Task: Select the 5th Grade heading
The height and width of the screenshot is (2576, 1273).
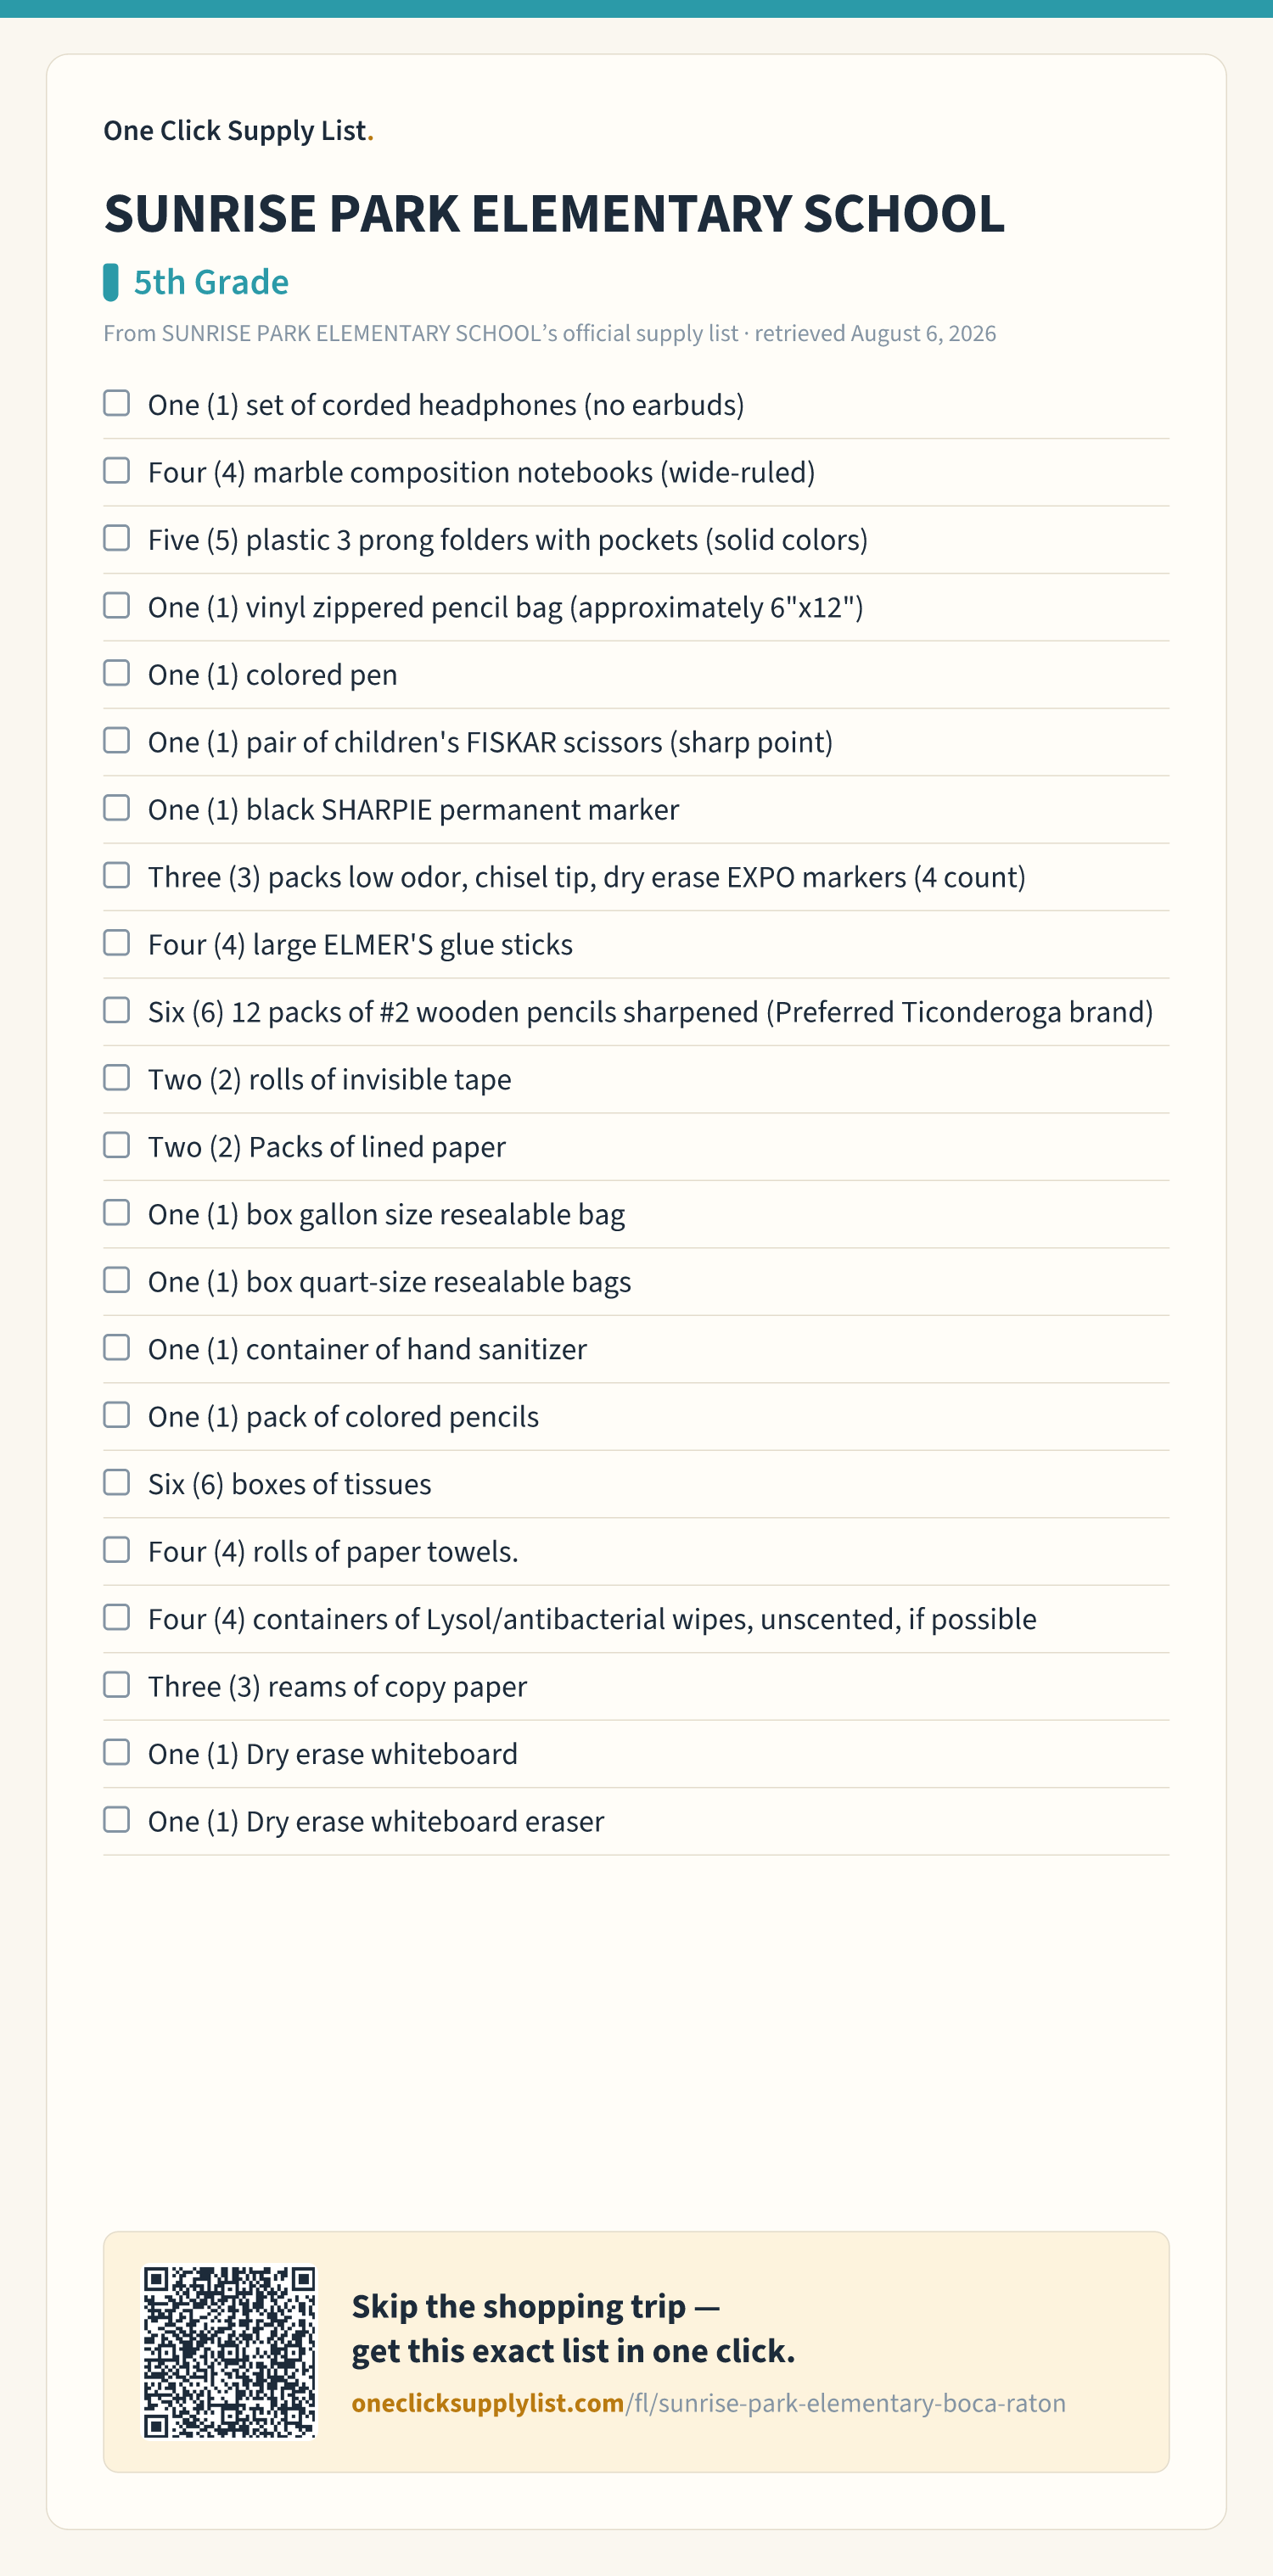Action: tap(211, 282)
